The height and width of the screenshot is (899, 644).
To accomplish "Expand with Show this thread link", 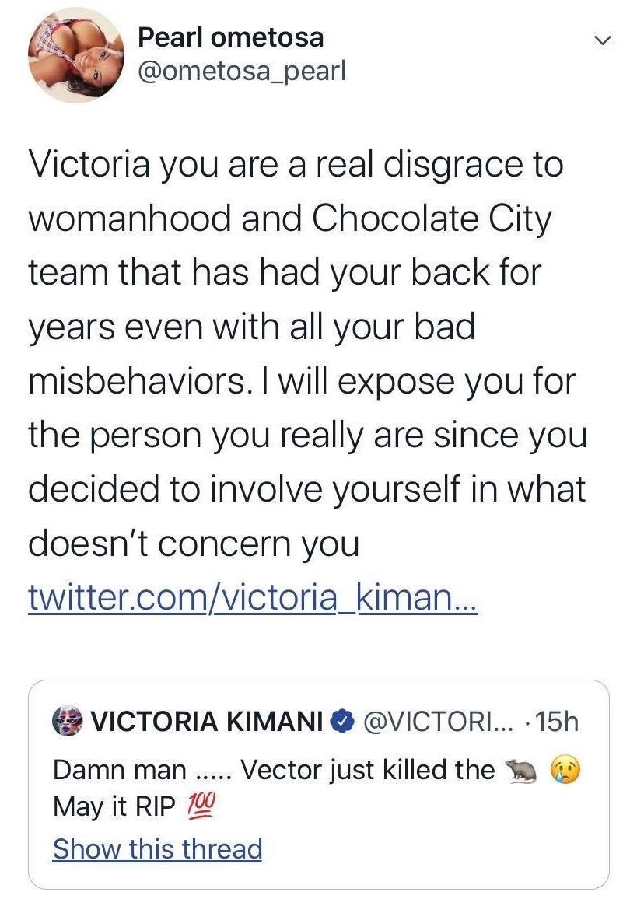I will pos(157,848).
